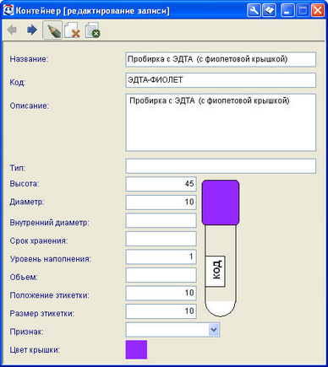Screen dimensions: 328x367
Task: Click the Диаметр field showing 10
Action: click(161, 202)
